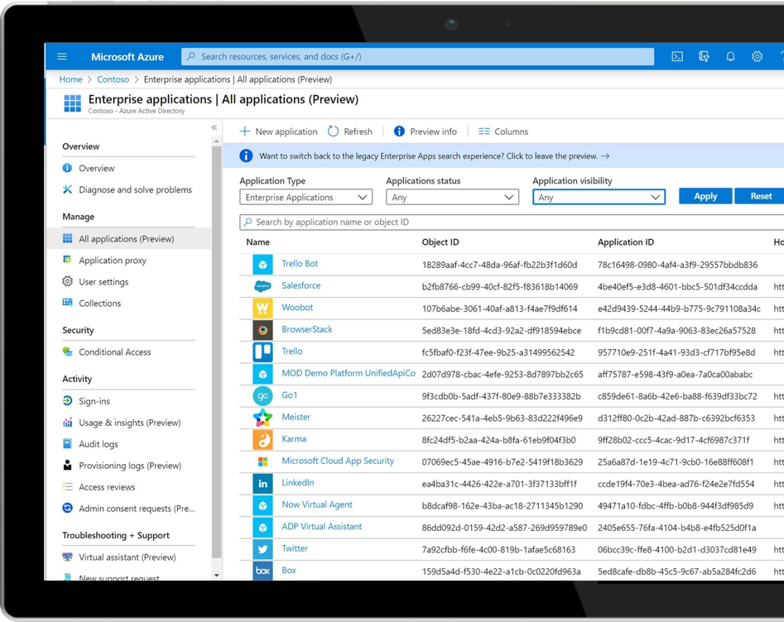Viewport: 784px width, 622px height.
Task: Open Conditional Access
Action: 114,352
